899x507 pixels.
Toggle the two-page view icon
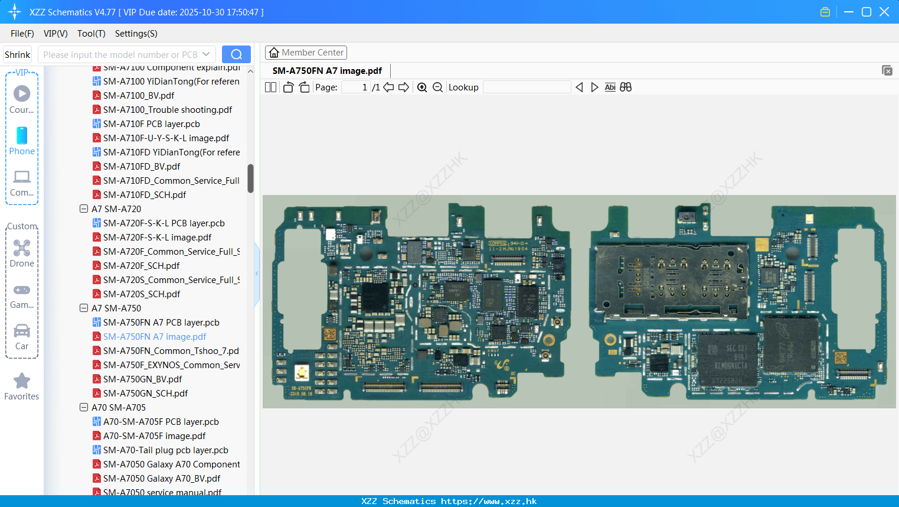(270, 87)
